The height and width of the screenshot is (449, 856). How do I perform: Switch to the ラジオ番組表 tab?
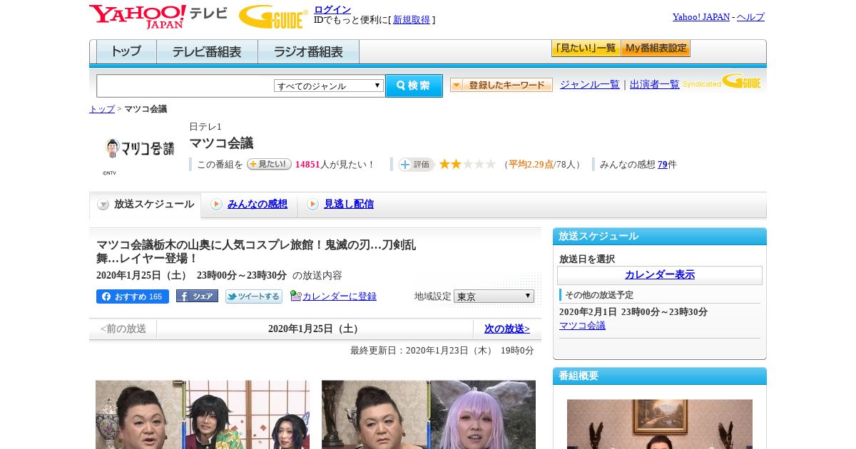(308, 51)
